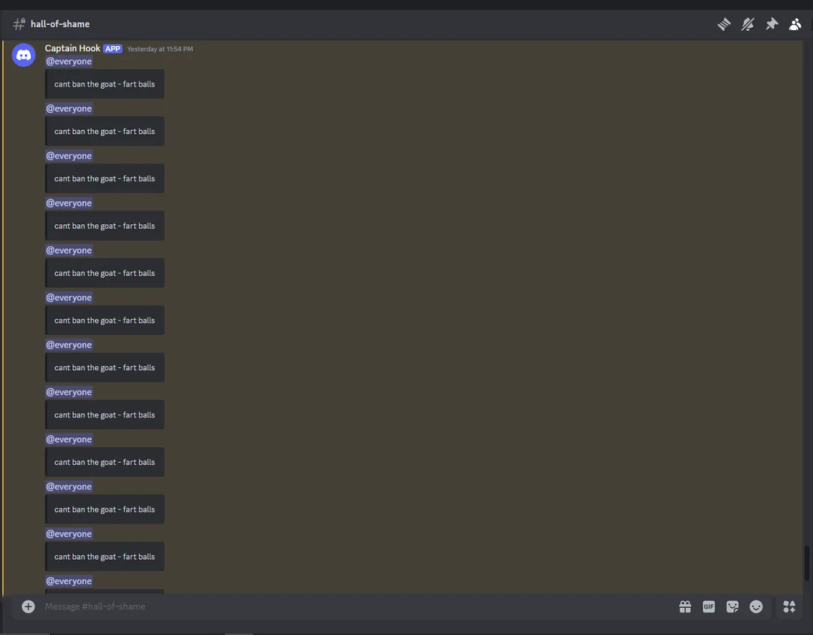Screen dimensions: 813x635
Task: Toggle channel notification mute bell
Action: pos(748,24)
